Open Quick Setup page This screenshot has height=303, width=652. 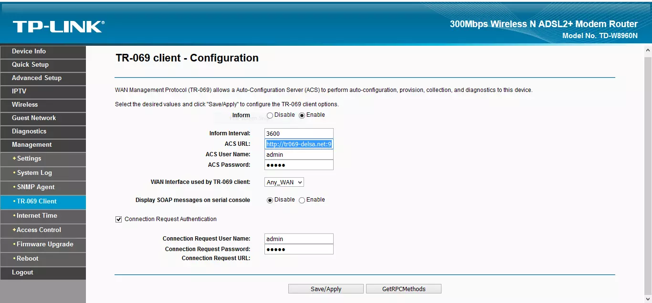tap(43, 65)
